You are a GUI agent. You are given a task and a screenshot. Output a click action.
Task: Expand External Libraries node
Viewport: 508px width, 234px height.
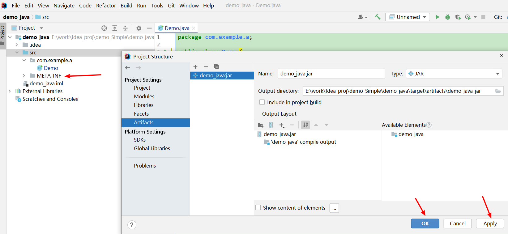click(x=10, y=91)
